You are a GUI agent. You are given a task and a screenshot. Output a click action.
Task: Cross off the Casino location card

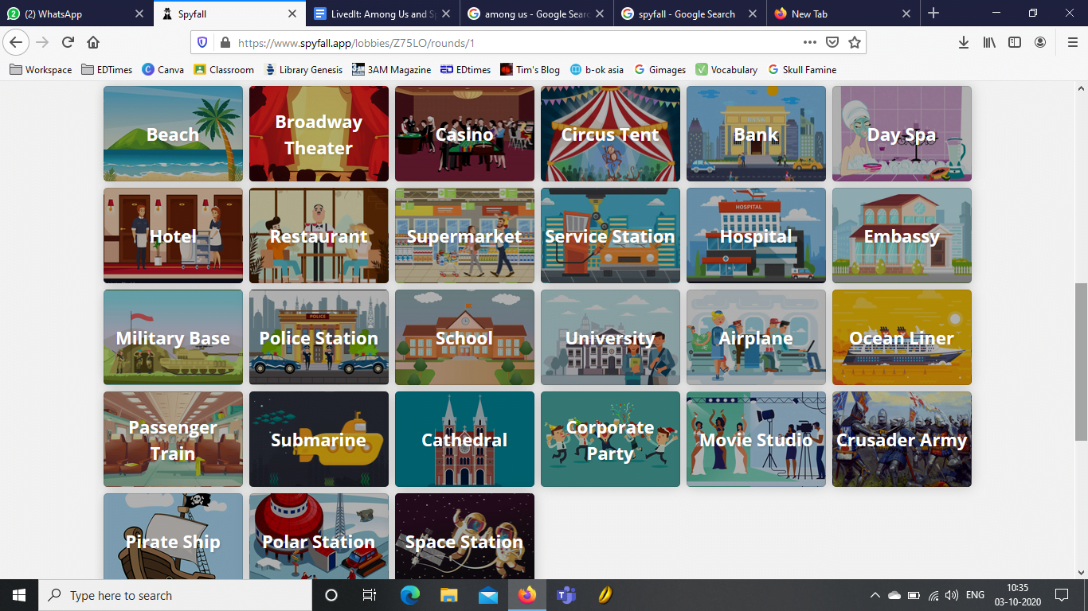pyautogui.click(x=464, y=134)
